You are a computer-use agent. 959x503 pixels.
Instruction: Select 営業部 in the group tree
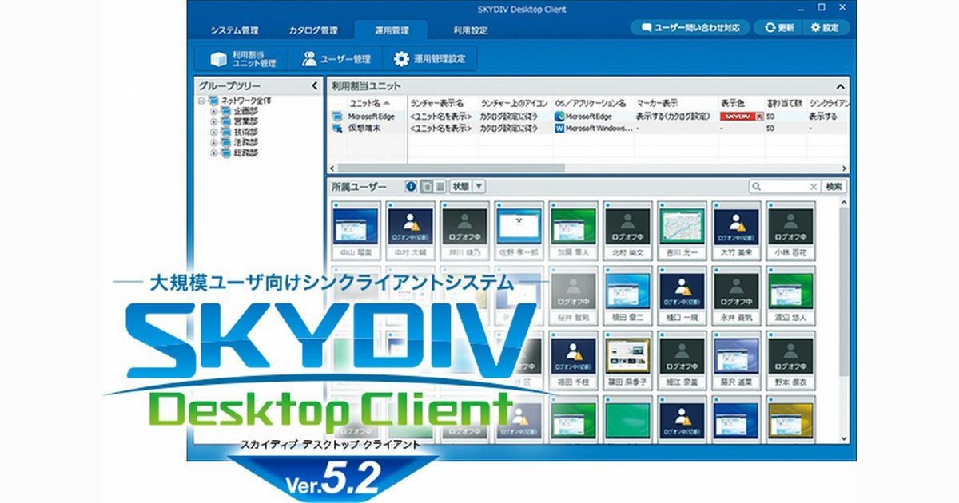[x=245, y=122]
